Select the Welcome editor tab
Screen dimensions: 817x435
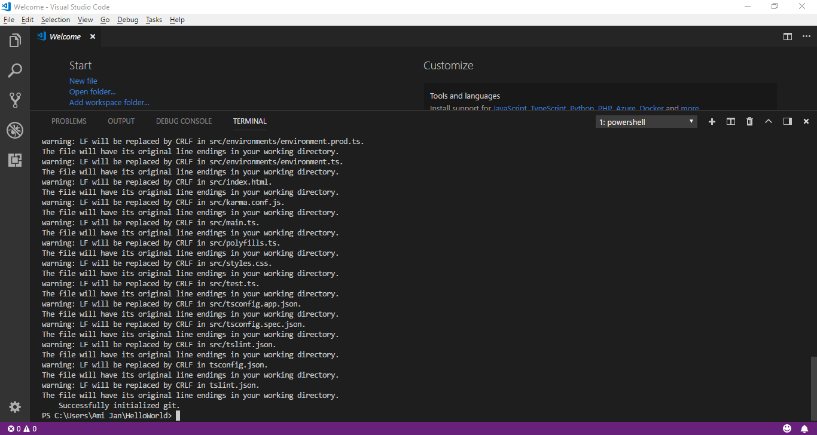coord(65,36)
